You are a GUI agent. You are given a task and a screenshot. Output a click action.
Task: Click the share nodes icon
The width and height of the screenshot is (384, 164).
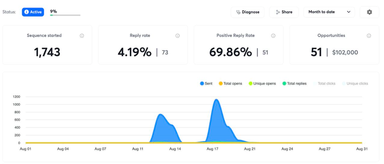[x=278, y=12]
